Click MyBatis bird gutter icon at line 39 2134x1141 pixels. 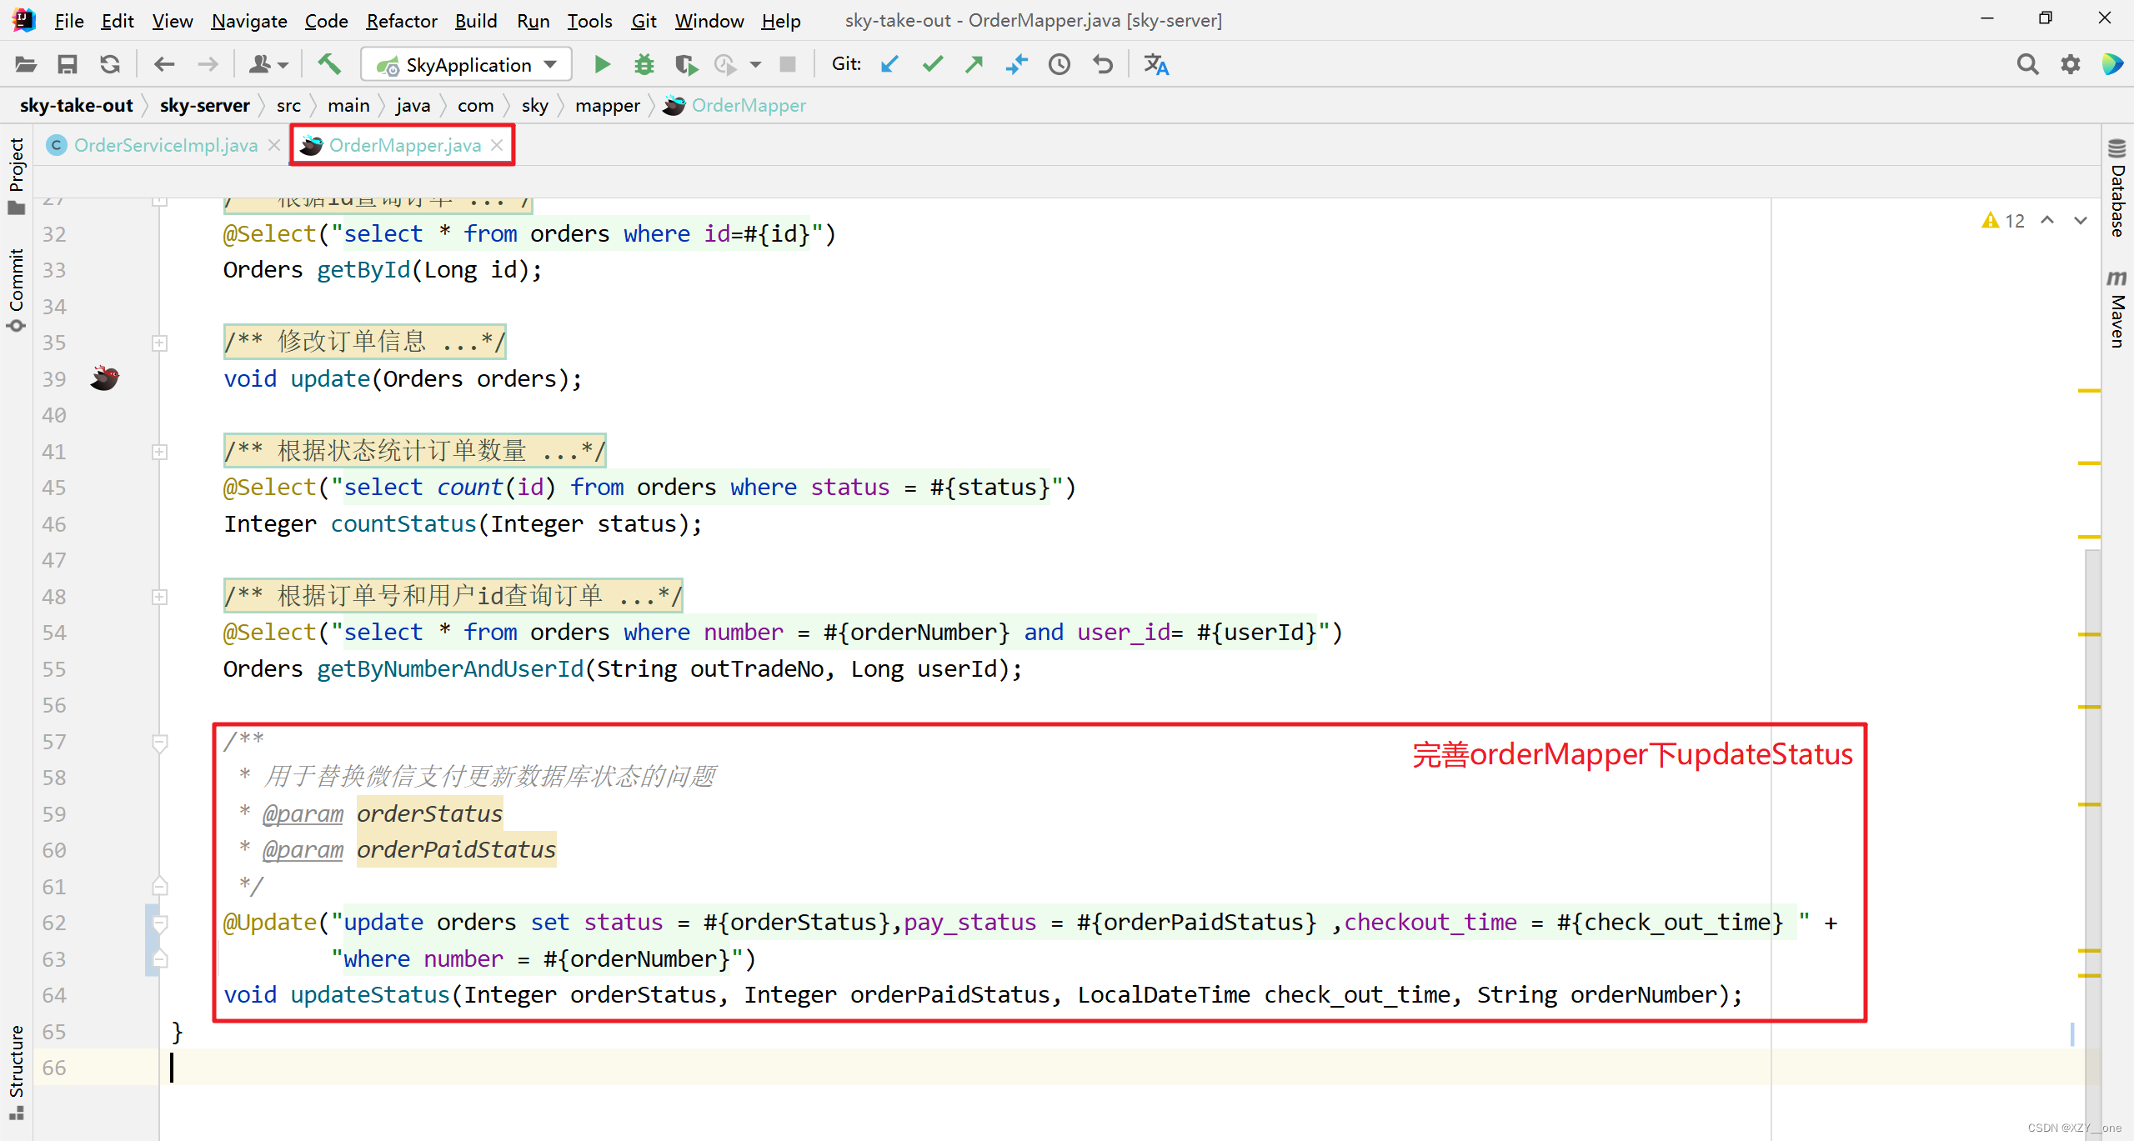coord(105,378)
